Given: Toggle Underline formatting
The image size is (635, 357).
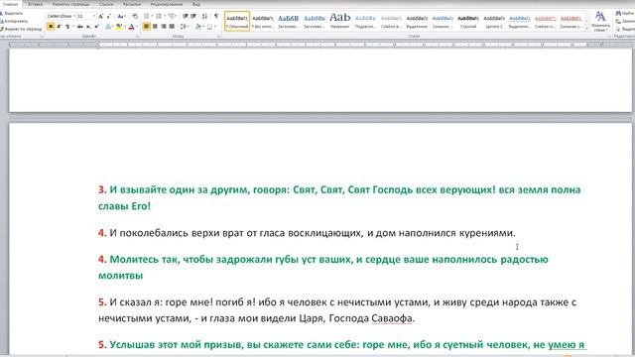Looking at the screenshot, I should [x=67, y=27].
